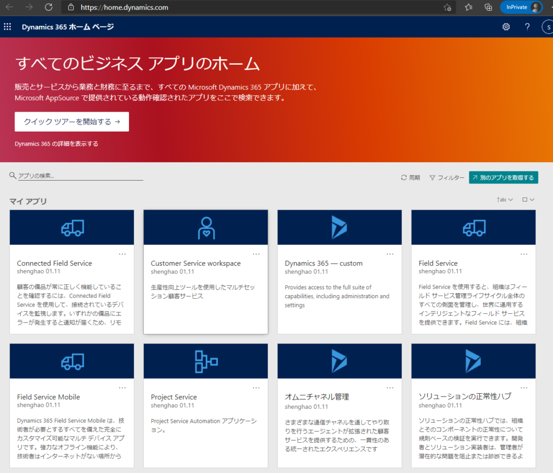The height and width of the screenshot is (473, 553).
Task: Click the browser address bar URL
Action: click(125, 8)
